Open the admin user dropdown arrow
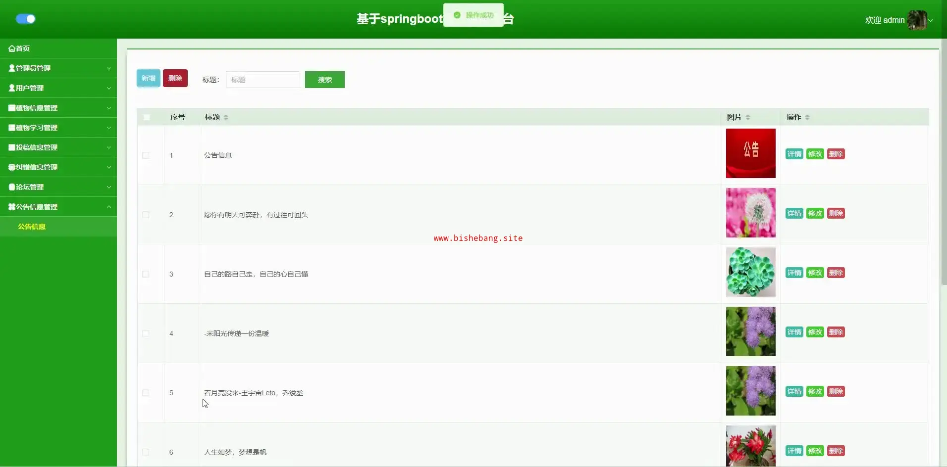Screen dimensions: 947x467 [931, 20]
